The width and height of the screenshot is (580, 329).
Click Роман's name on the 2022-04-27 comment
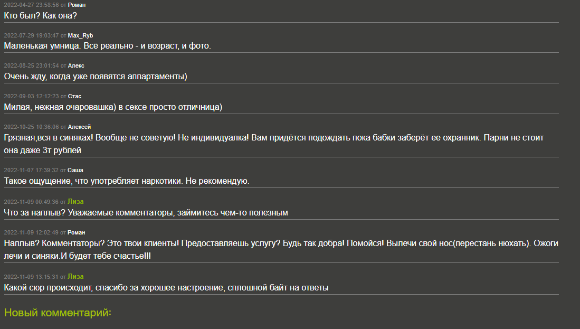click(x=77, y=5)
